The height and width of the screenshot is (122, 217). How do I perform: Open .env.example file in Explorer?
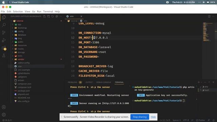point(24,70)
